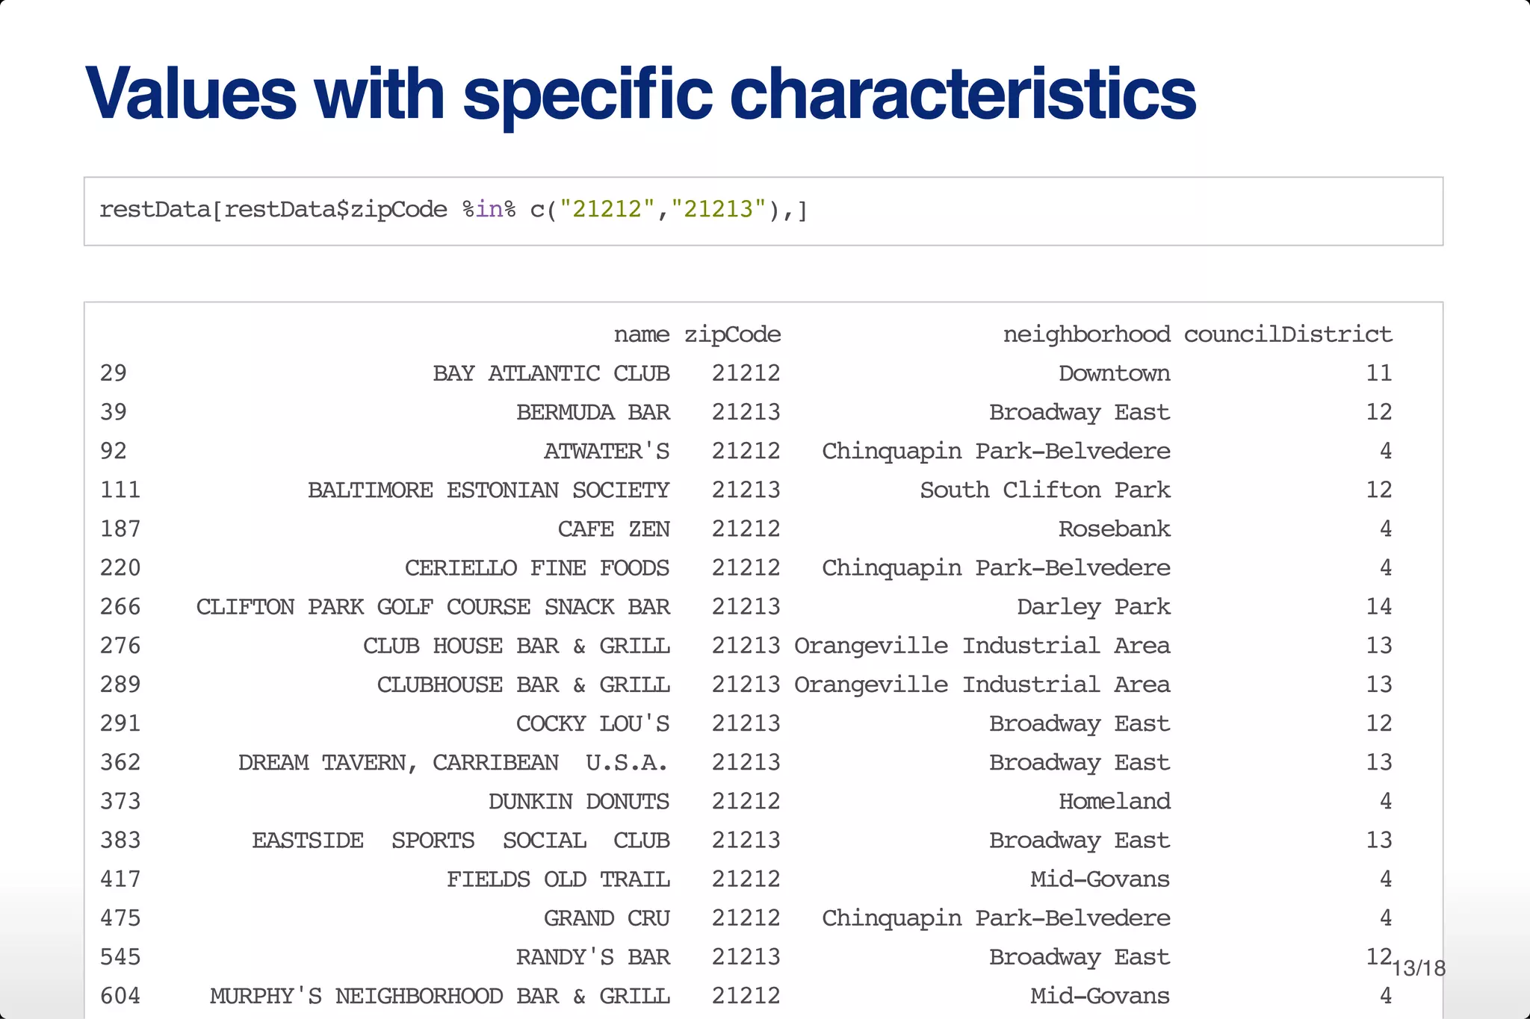Click row index 289
Viewport: 1530px width, 1019px height.
click(120, 685)
